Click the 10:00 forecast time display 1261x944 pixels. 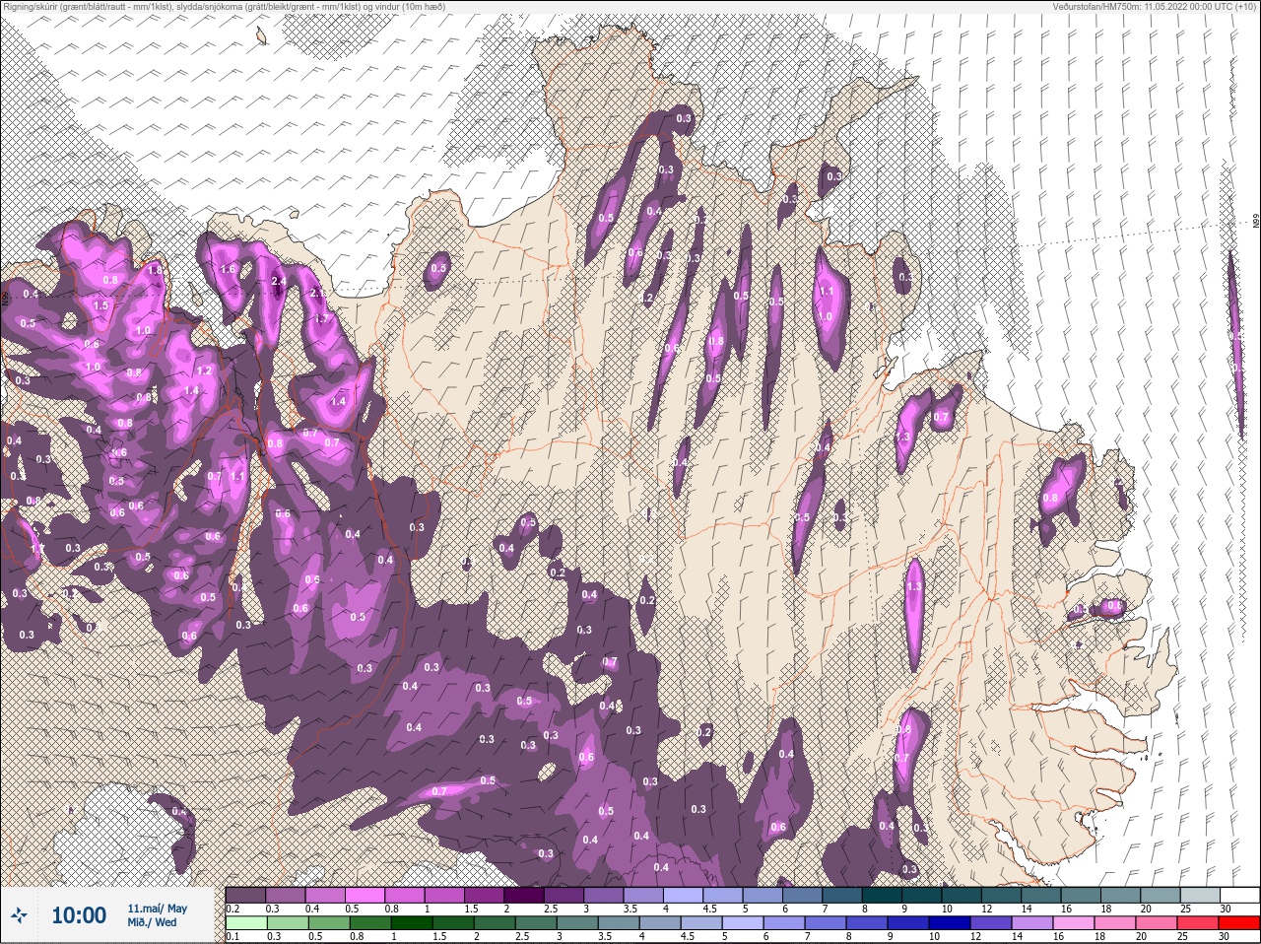(x=79, y=916)
